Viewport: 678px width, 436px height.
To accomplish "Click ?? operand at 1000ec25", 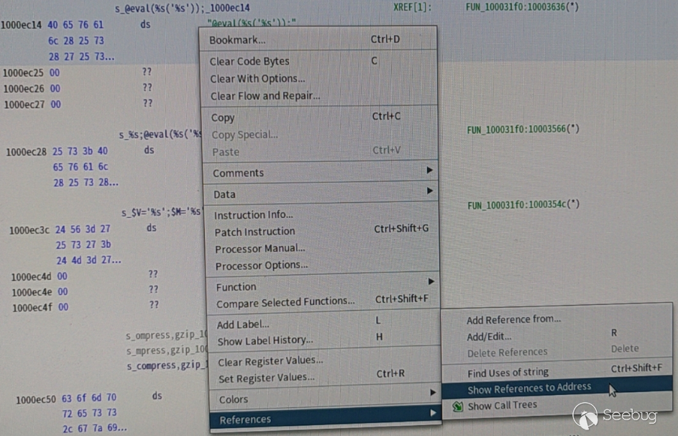I will tap(147, 72).
